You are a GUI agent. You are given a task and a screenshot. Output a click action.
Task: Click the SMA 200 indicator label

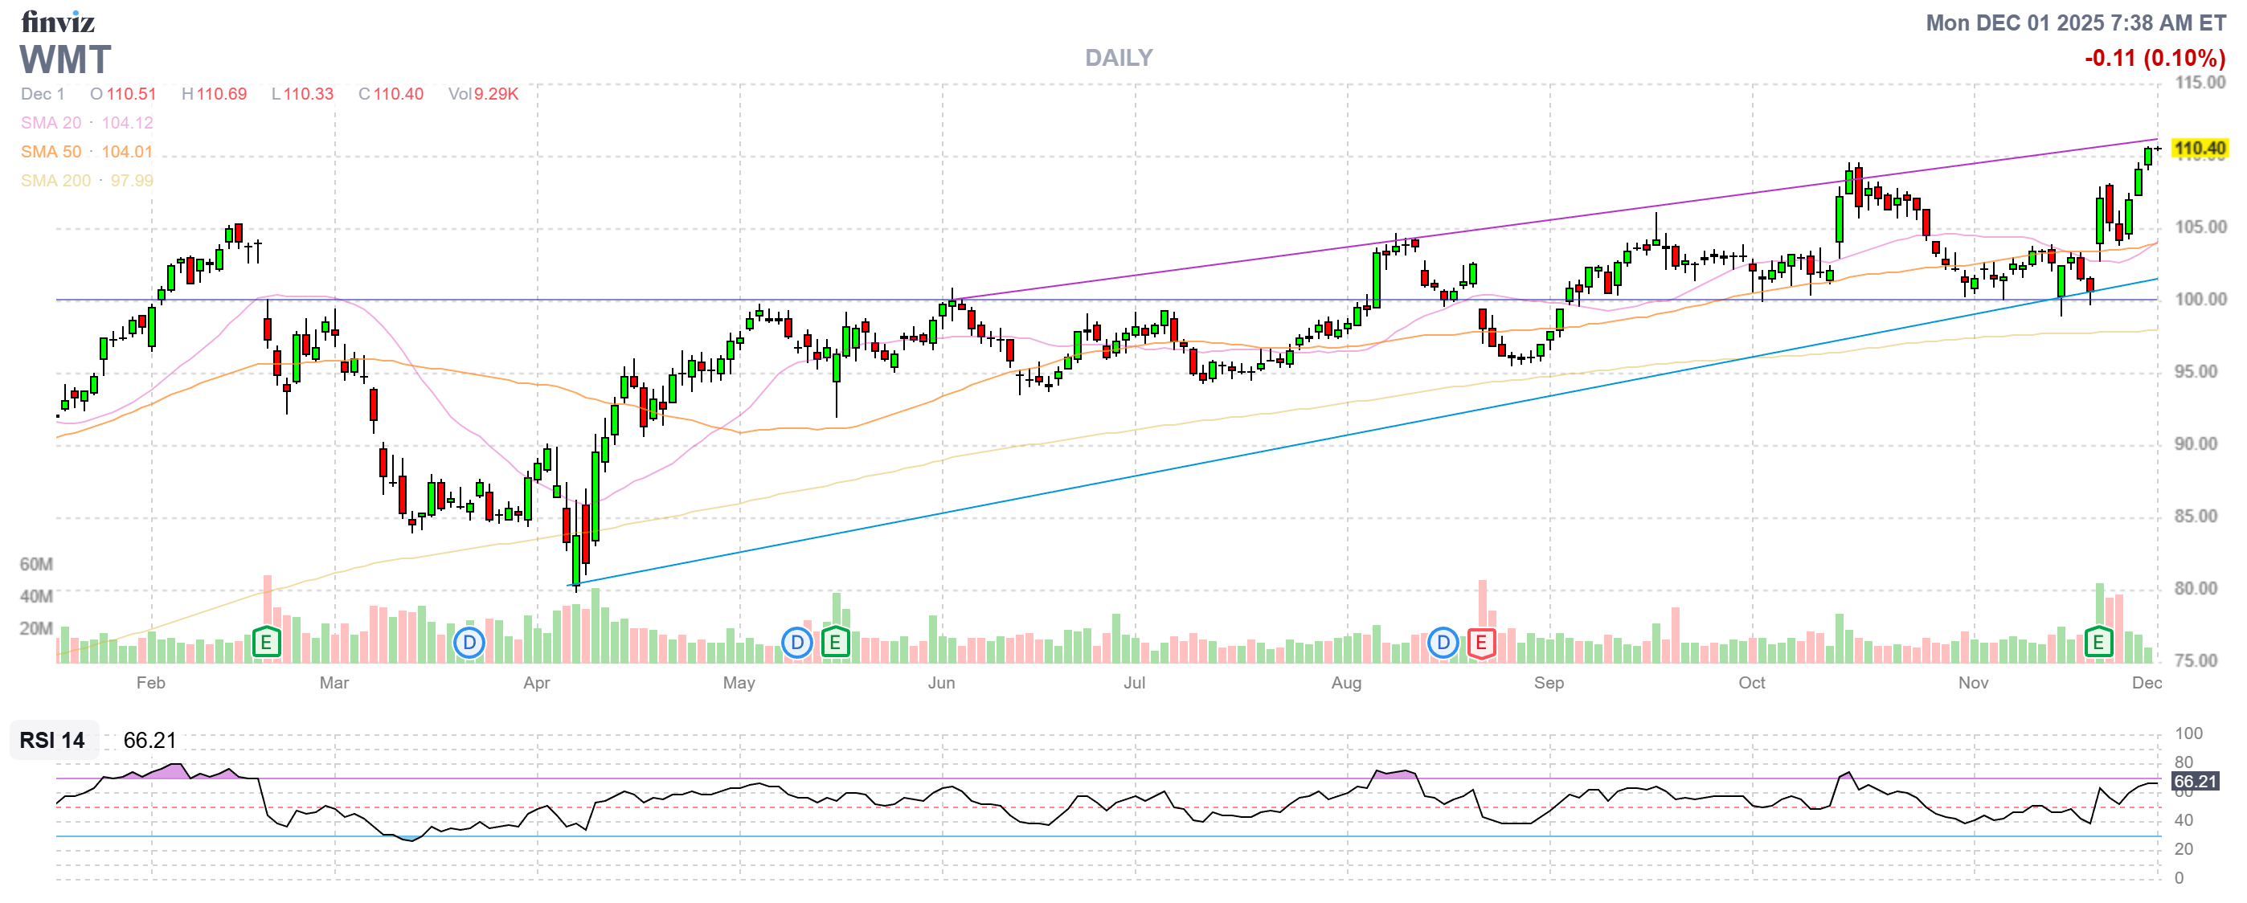tap(55, 181)
